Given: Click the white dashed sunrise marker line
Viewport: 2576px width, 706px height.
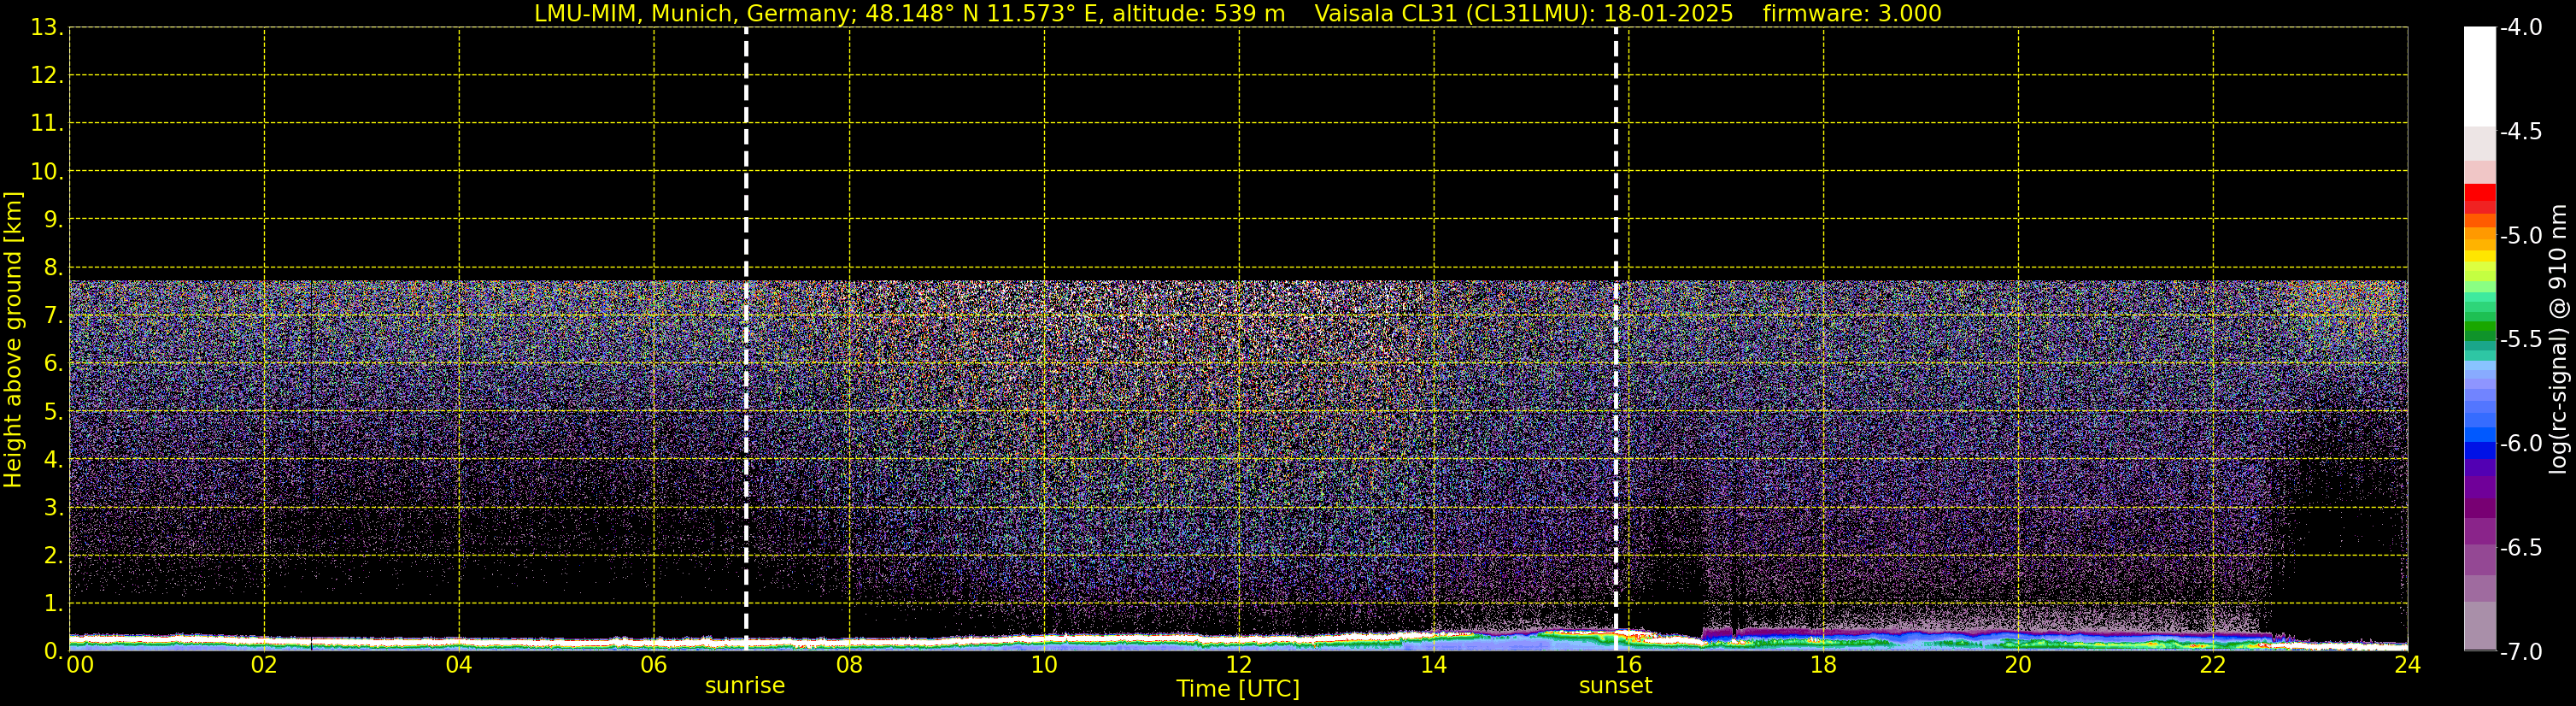Looking at the screenshot, I should [746, 339].
